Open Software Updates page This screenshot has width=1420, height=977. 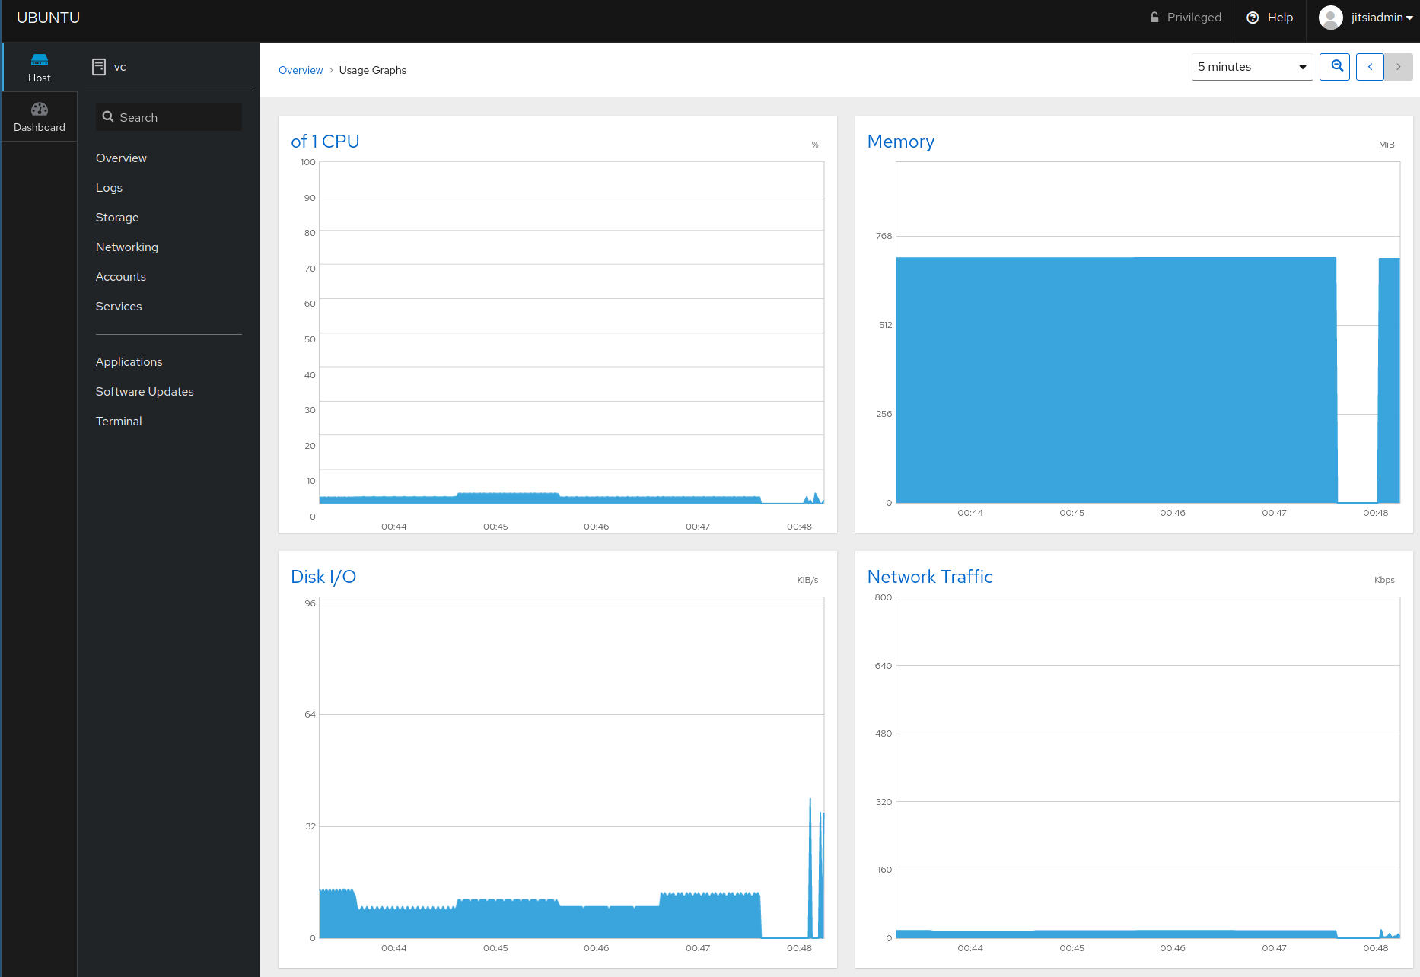pos(145,392)
